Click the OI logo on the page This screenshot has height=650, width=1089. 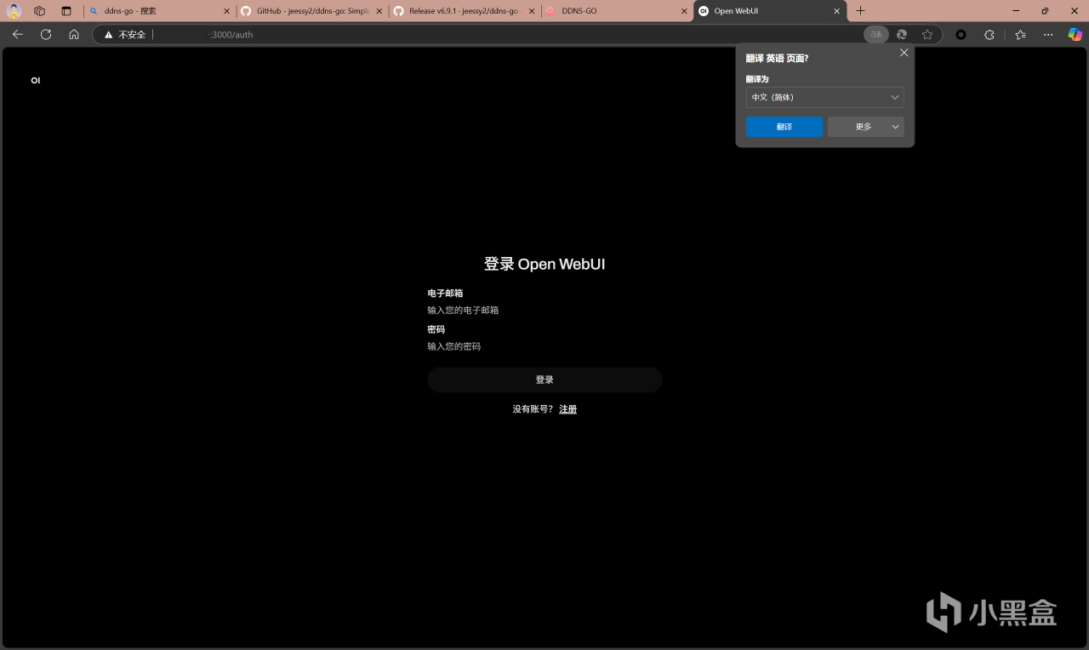(x=36, y=81)
